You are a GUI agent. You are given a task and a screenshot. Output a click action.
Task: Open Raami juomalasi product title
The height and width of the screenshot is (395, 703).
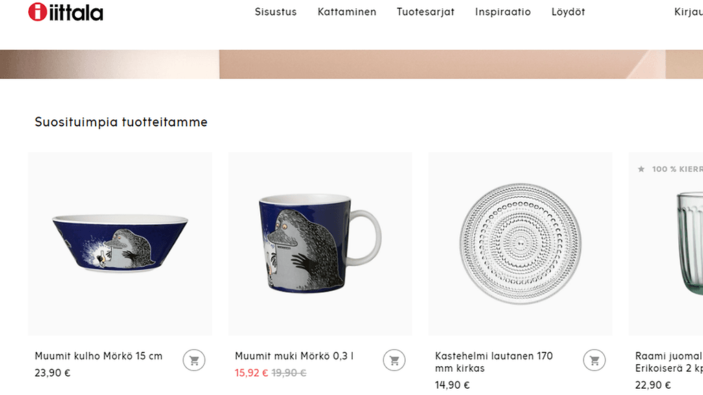click(x=669, y=362)
